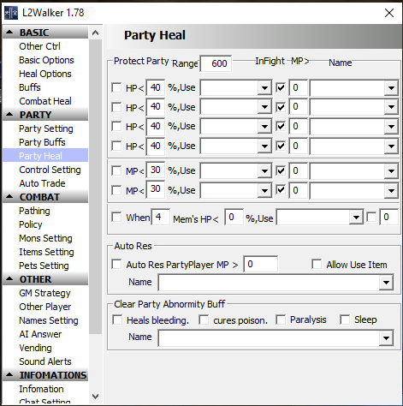Open Policy settings
The width and height of the screenshot is (403, 406).
[x=31, y=224]
